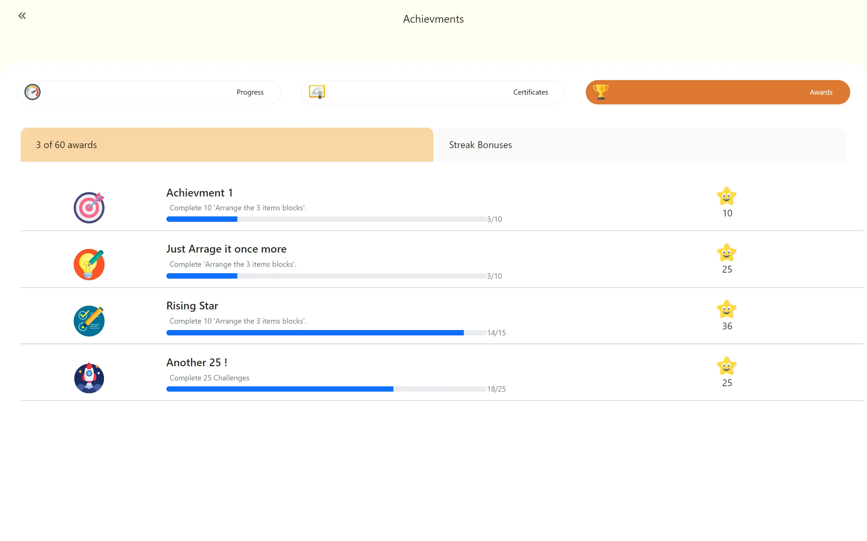Click the Achievment 1 progress bar
Viewport: 867px width, 541px height.
coord(326,219)
